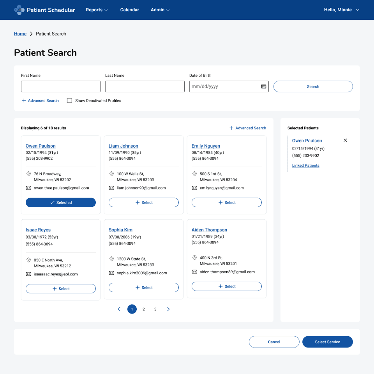
Task: Focus the Date of Birth input field
Action: pos(229,86)
